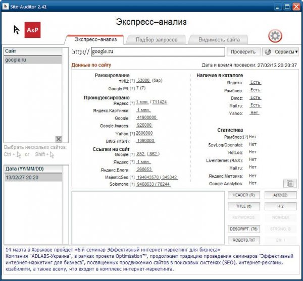Minimize the Site-Auditor window
The height and width of the screenshot is (281, 303).
pos(278,7)
